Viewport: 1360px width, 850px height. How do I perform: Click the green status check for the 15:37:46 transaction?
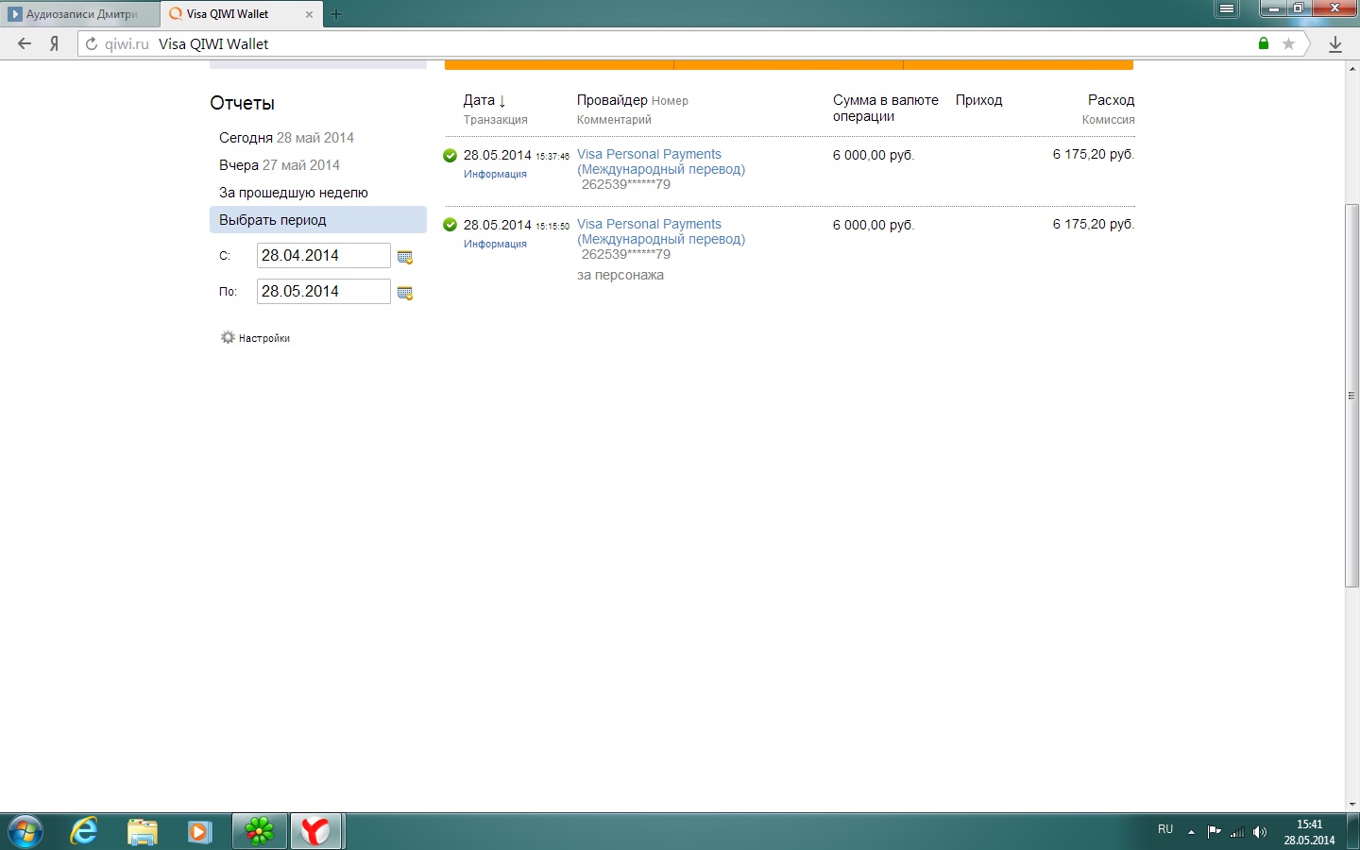coord(450,155)
